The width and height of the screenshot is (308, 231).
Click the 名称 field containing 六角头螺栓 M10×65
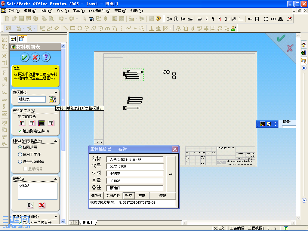click(x=134, y=160)
